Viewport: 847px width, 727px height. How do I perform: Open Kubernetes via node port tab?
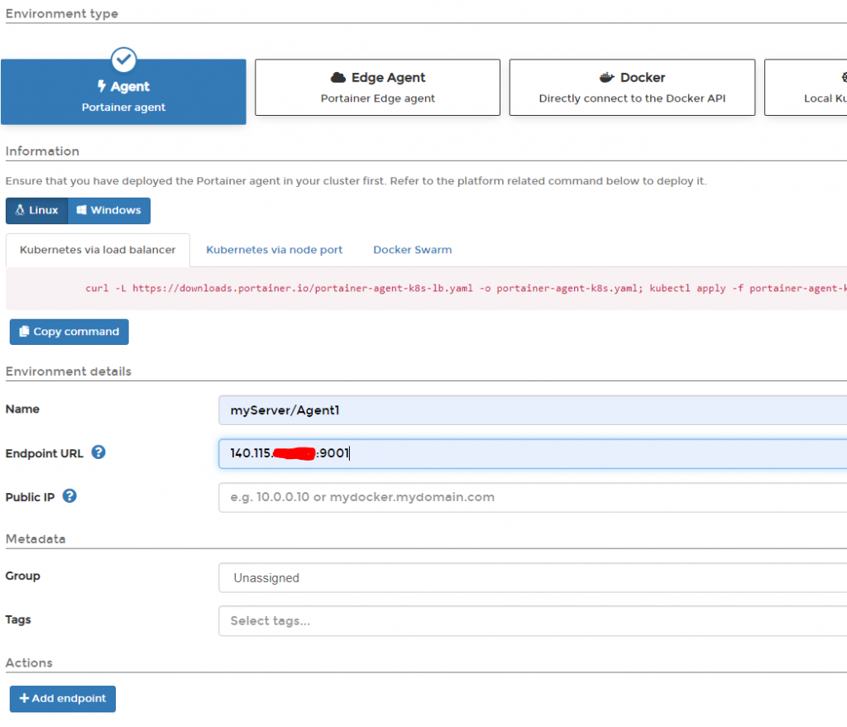(x=275, y=250)
